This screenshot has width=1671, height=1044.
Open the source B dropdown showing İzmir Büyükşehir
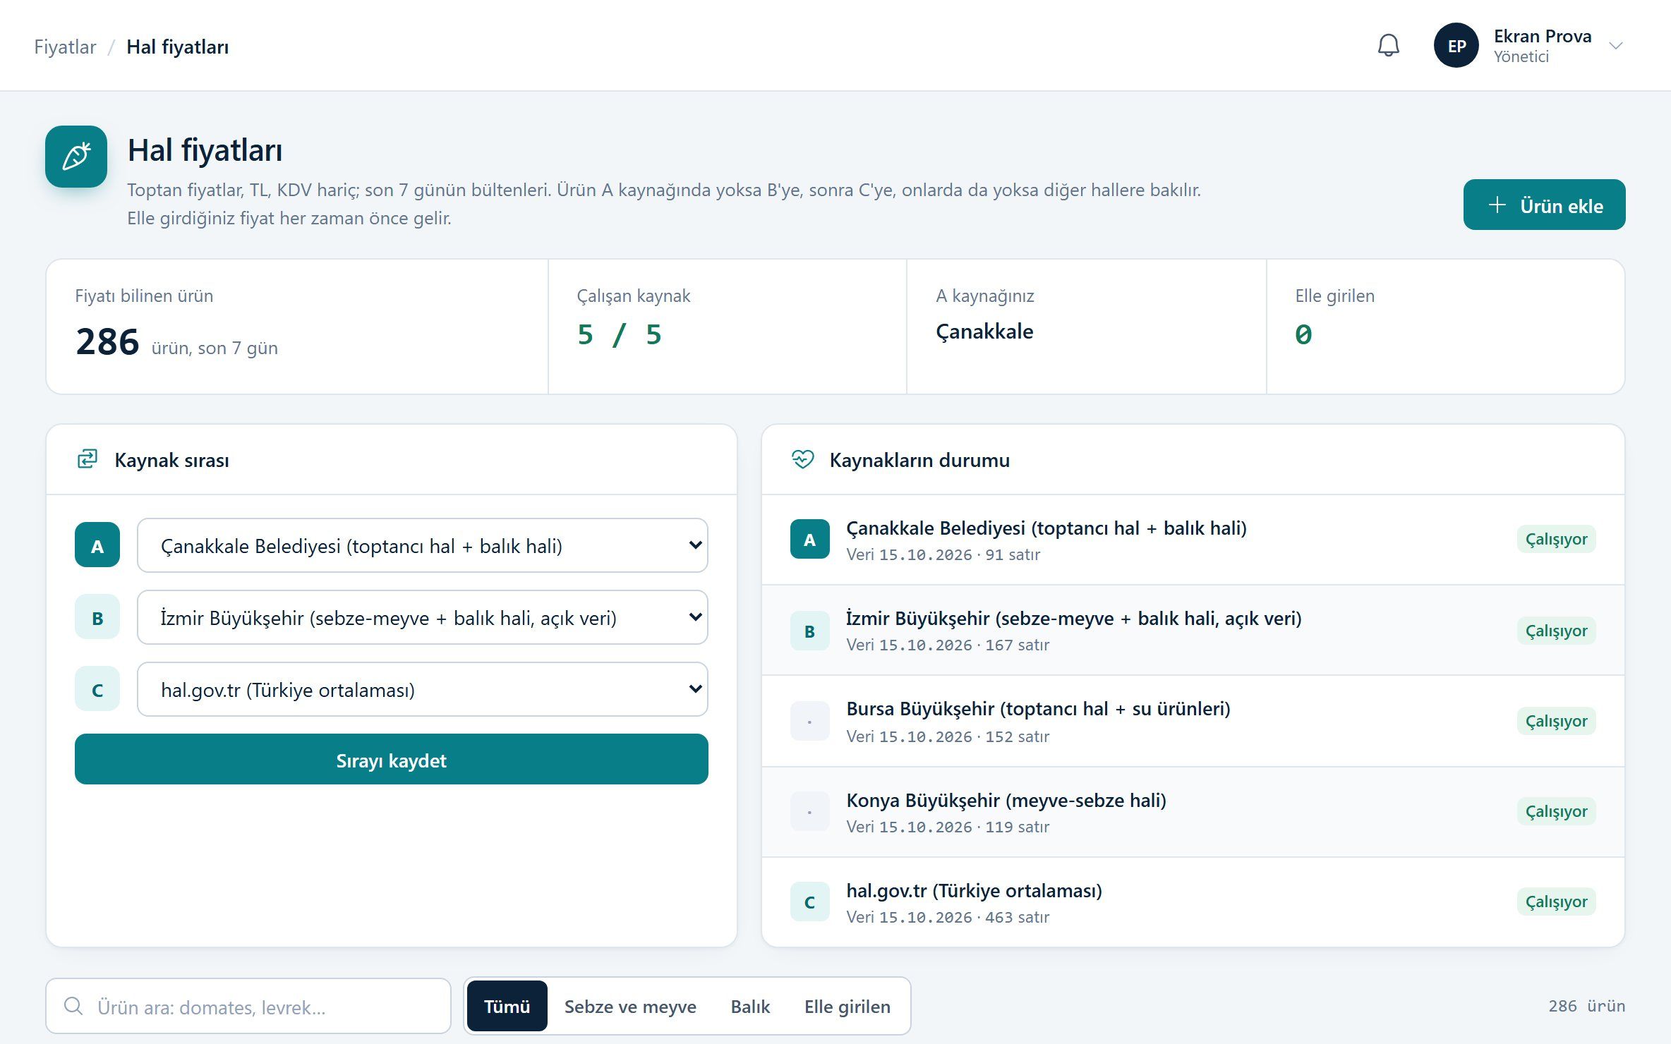tap(423, 617)
